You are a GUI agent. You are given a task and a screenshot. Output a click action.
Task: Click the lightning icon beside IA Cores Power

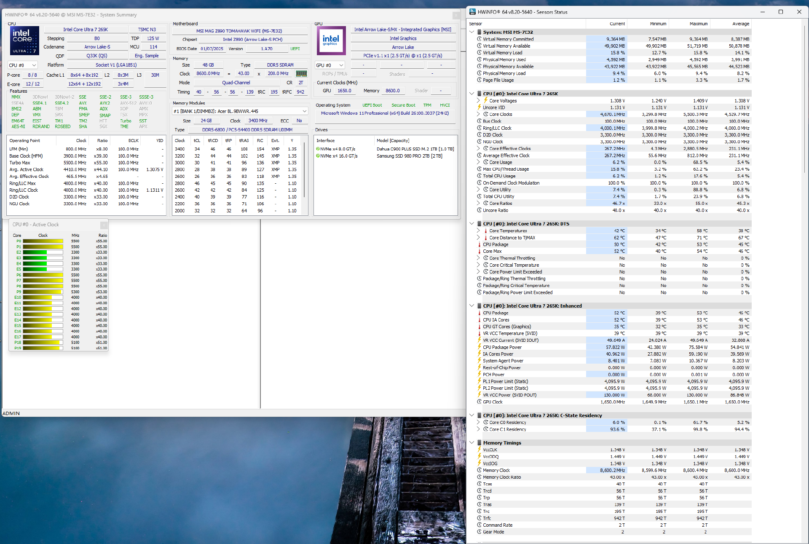pos(479,354)
